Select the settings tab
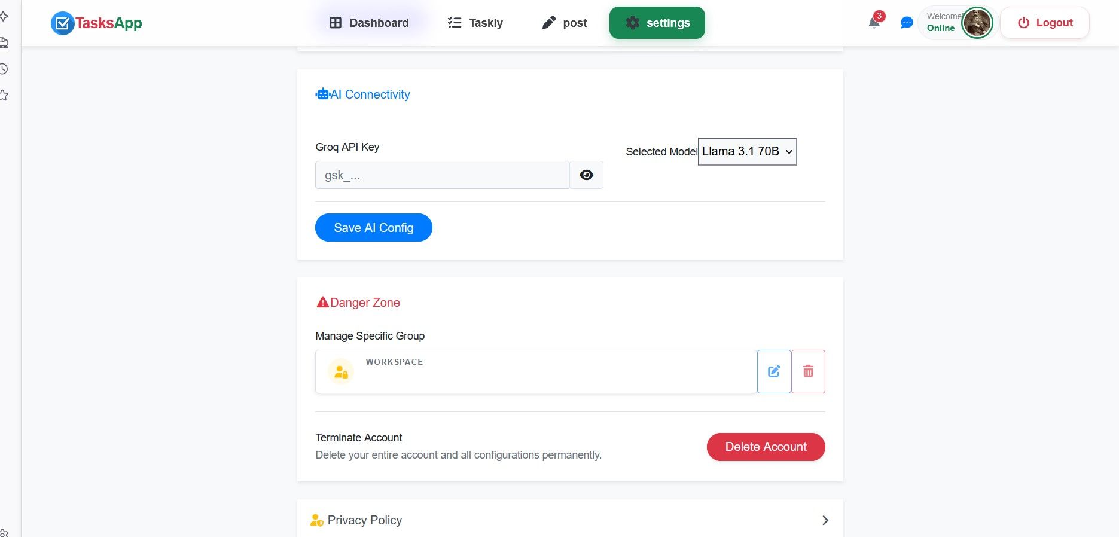 657,23
